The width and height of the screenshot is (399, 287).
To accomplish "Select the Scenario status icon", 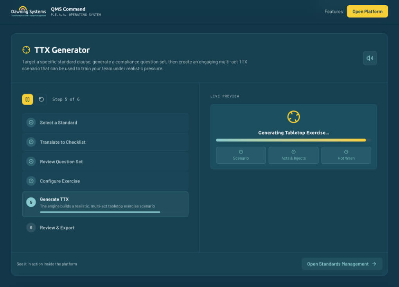I will click(x=241, y=152).
